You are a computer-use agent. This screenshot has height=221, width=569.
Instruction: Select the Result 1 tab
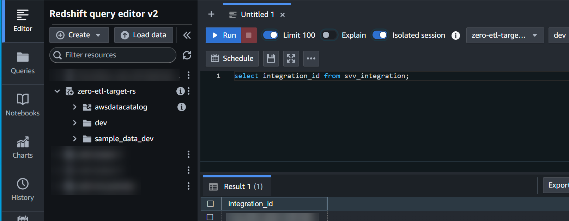coord(237,187)
